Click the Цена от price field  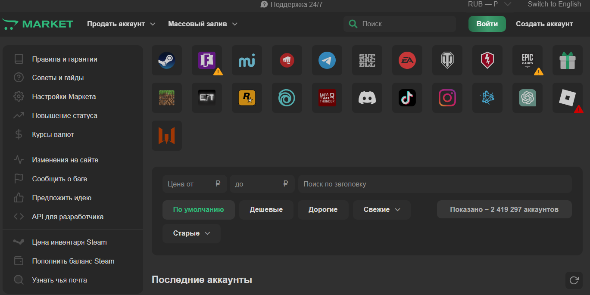click(x=195, y=184)
